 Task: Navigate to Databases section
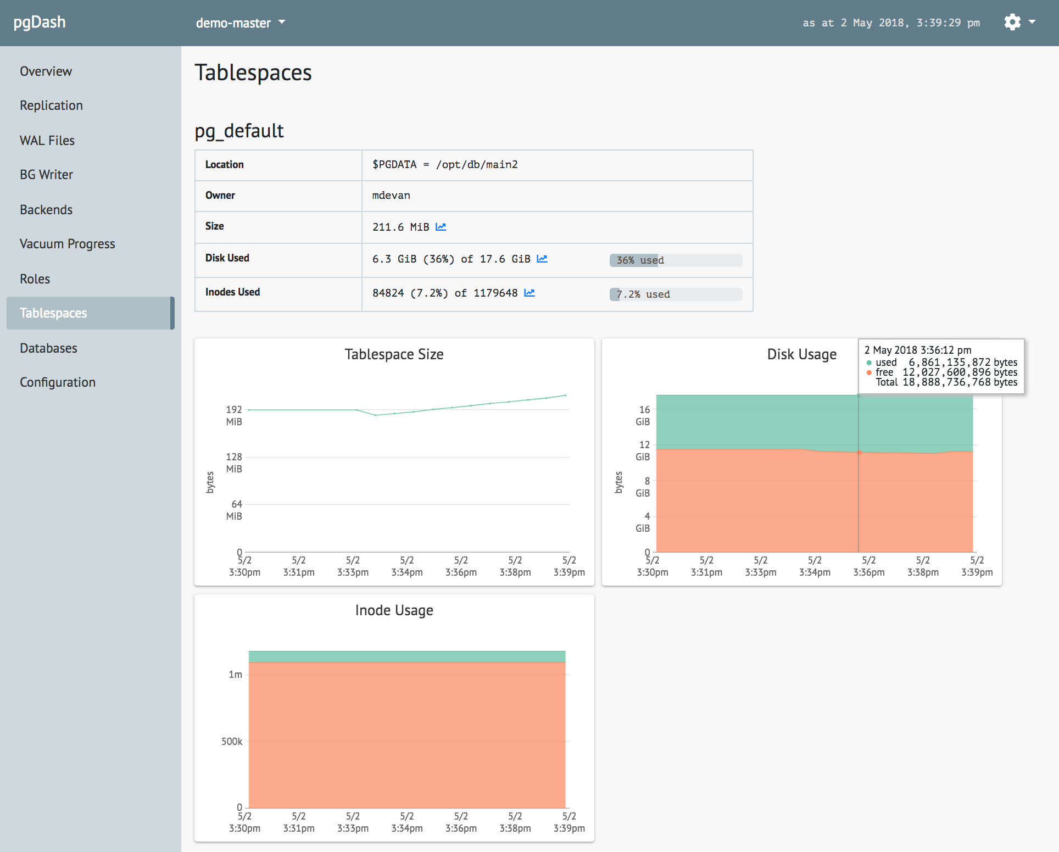tap(49, 348)
